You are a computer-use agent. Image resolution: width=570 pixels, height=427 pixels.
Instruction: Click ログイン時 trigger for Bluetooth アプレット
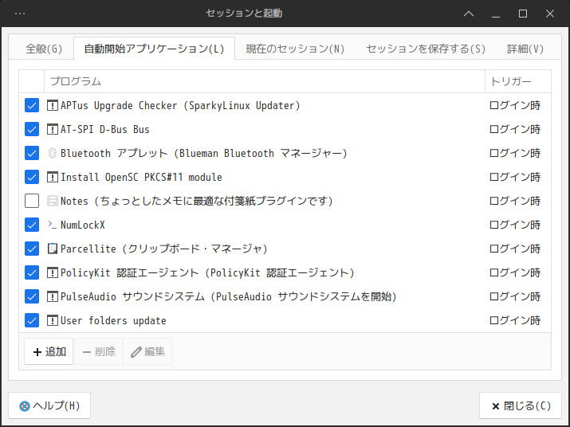[515, 154]
